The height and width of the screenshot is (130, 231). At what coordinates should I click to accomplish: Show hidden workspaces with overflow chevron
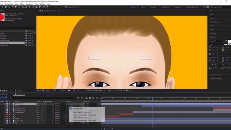coord(204,7)
